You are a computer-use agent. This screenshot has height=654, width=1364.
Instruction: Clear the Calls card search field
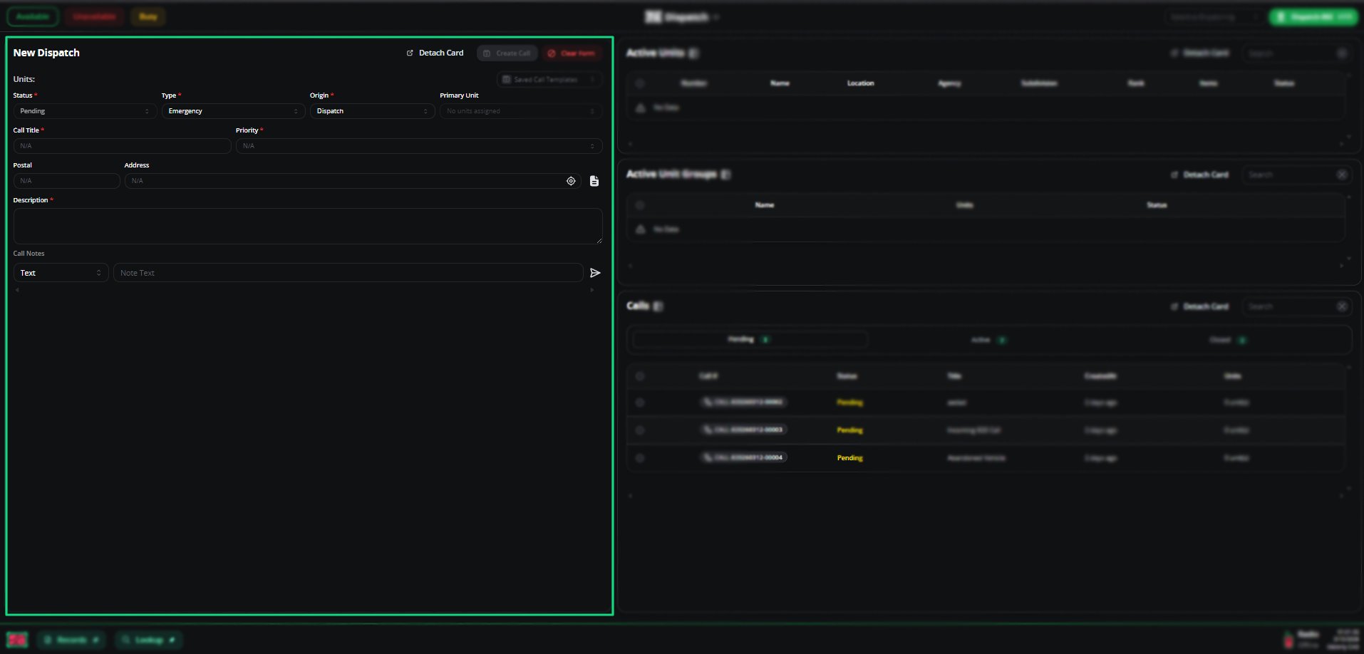(1342, 306)
